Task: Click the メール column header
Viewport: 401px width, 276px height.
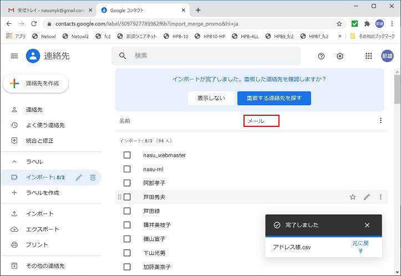Action: click(256, 121)
